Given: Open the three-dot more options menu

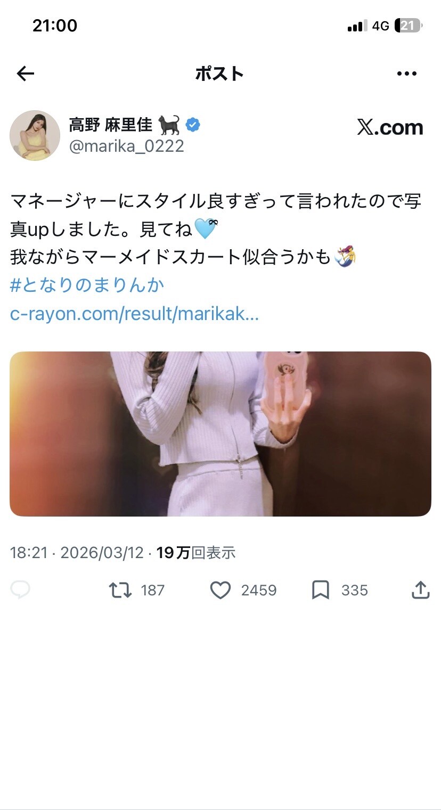Looking at the screenshot, I should point(407,73).
